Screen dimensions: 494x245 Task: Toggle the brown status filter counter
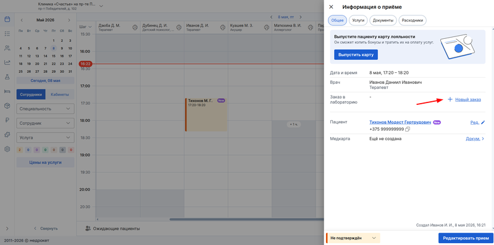pyautogui.click(x=54, y=150)
